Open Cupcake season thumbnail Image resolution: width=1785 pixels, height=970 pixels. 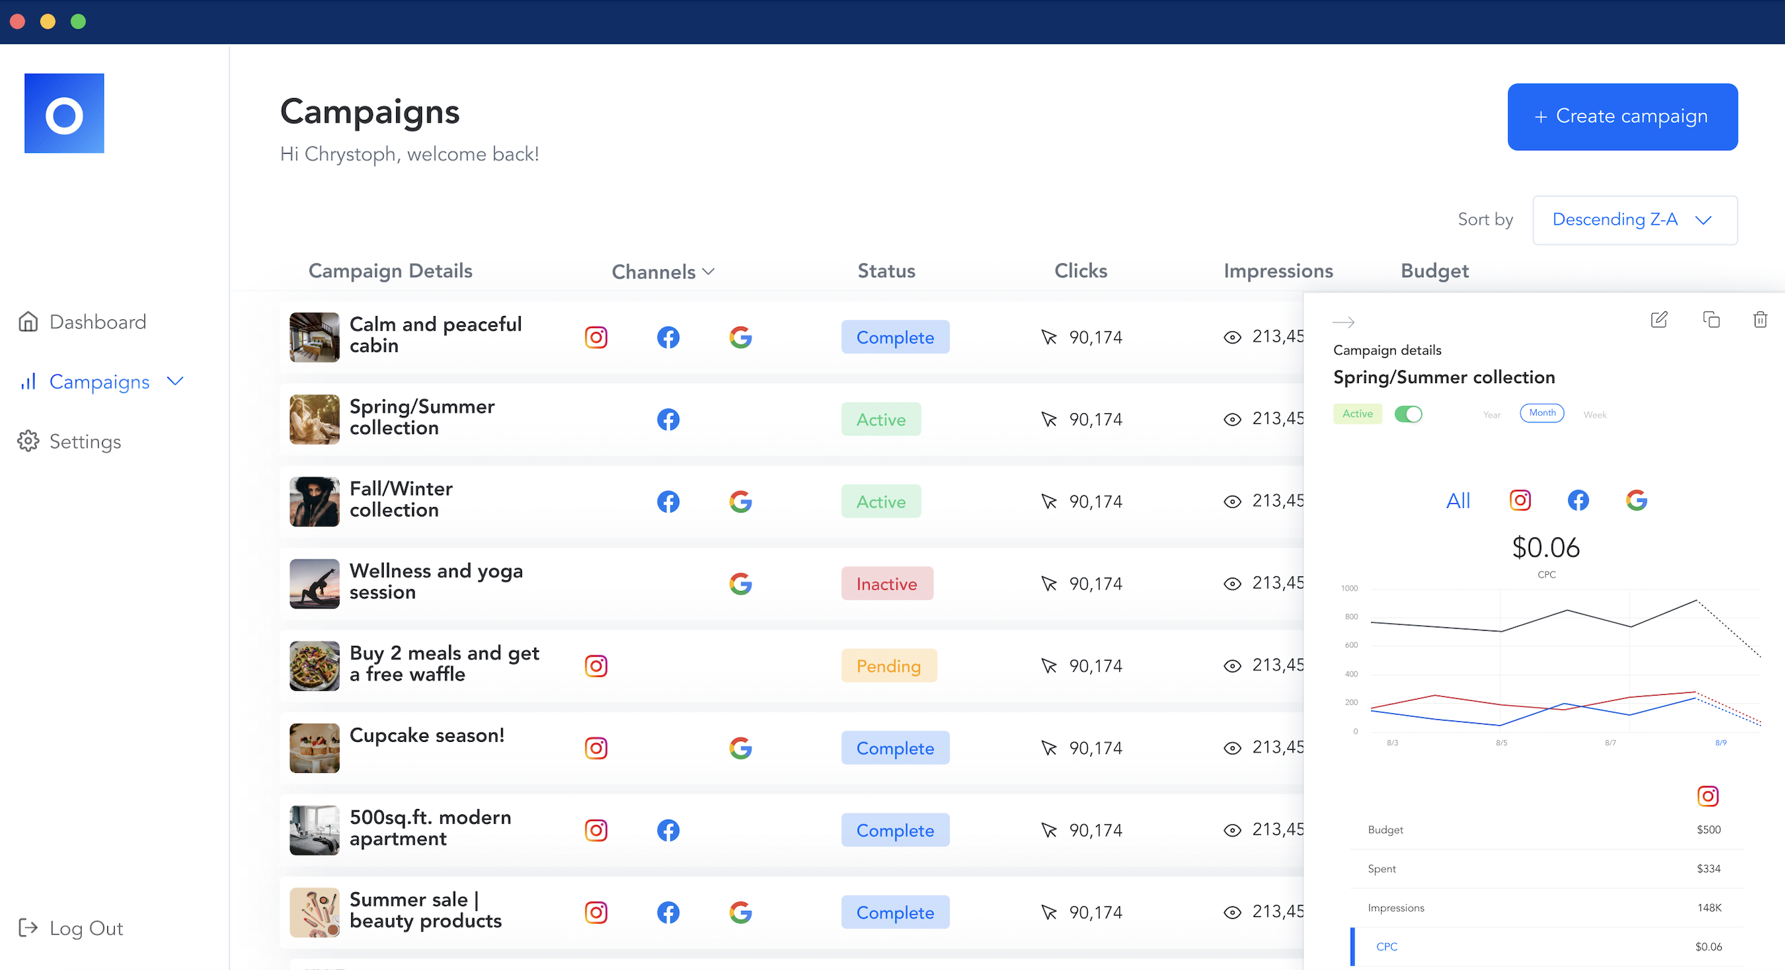coord(314,748)
